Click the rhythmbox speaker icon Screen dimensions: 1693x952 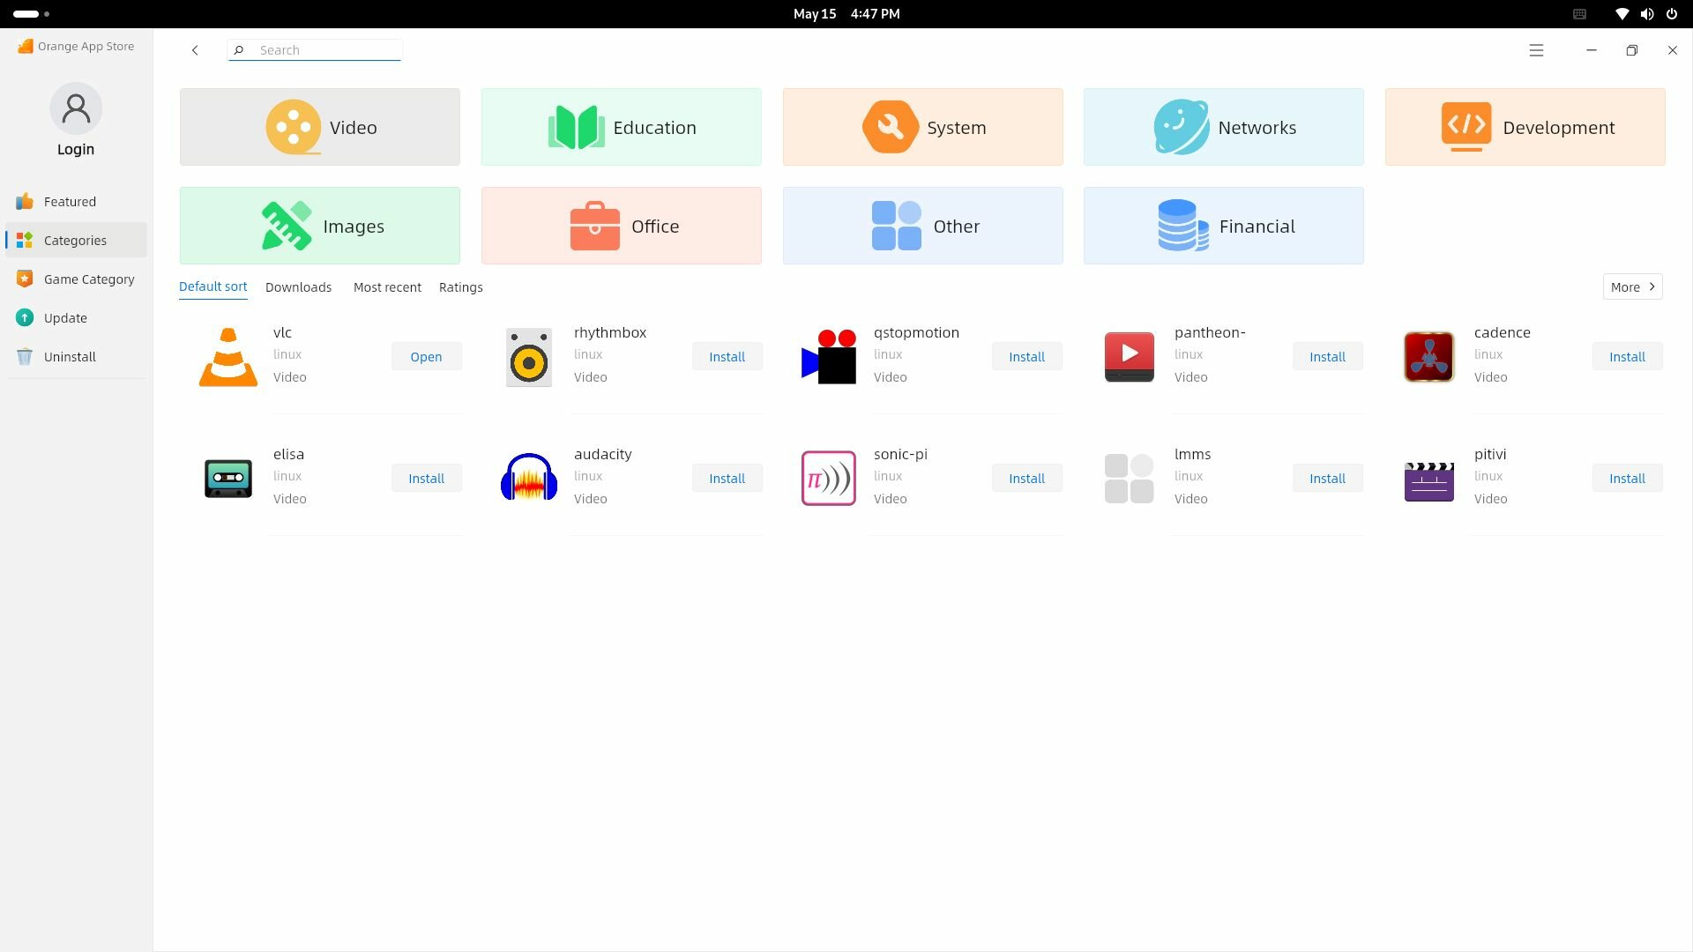point(528,356)
